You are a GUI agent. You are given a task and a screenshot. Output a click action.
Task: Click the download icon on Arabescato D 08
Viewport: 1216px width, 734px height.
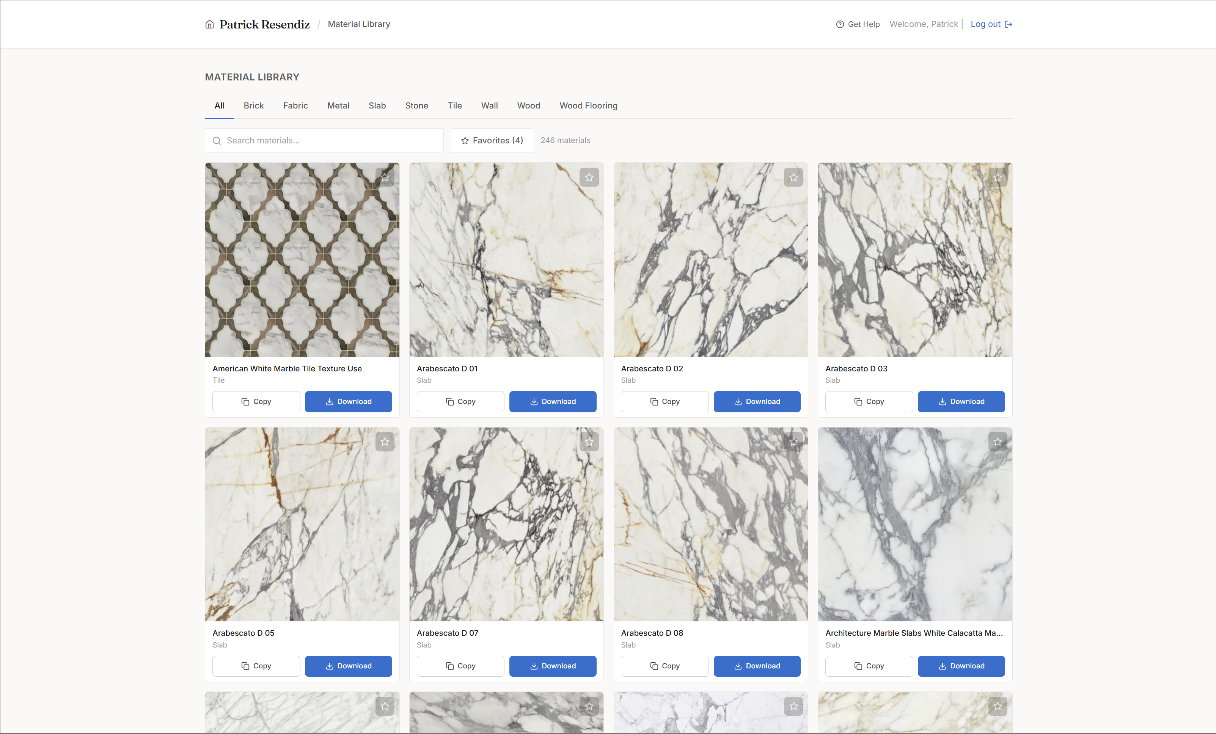tap(738, 666)
